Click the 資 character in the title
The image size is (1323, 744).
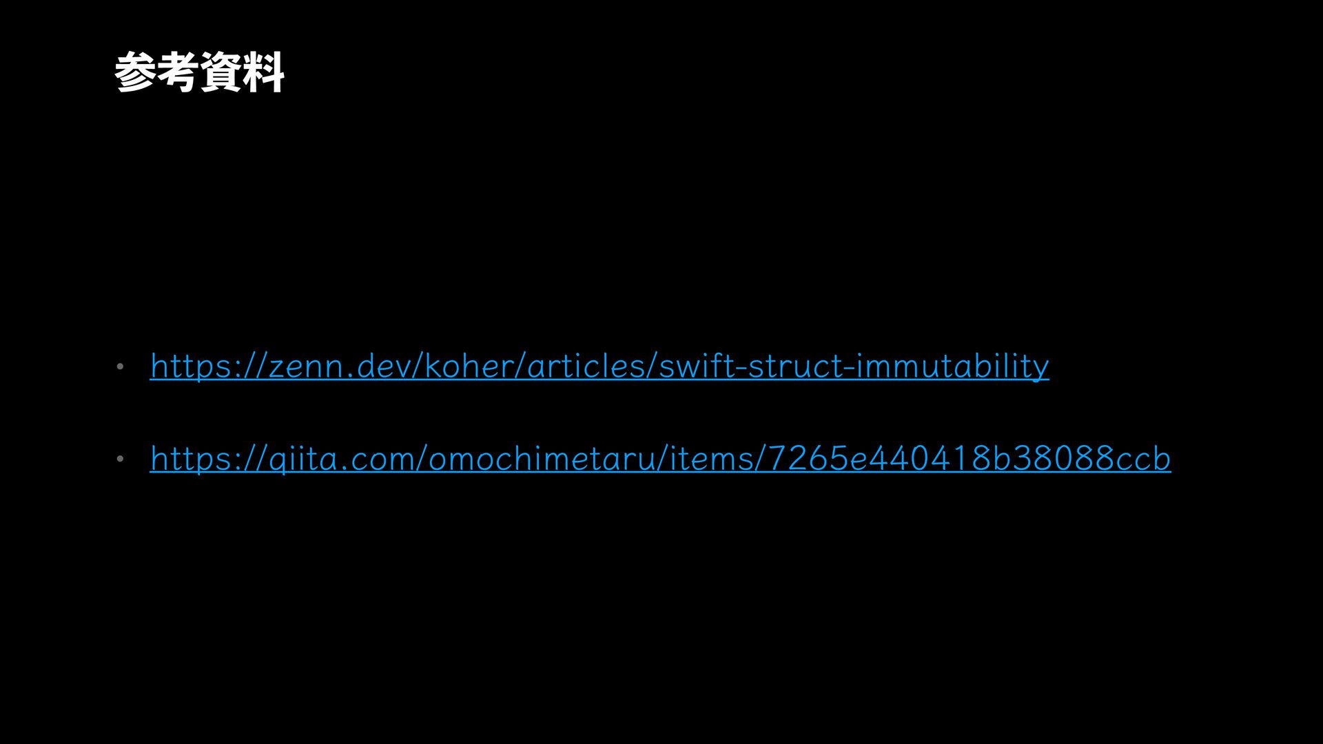click(x=220, y=72)
